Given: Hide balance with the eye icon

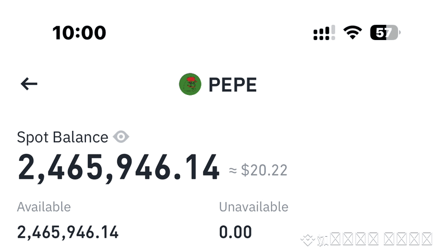Looking at the screenshot, I should [x=121, y=137].
